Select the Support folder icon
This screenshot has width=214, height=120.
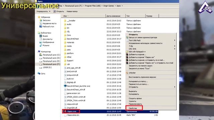(x=65, y=61)
